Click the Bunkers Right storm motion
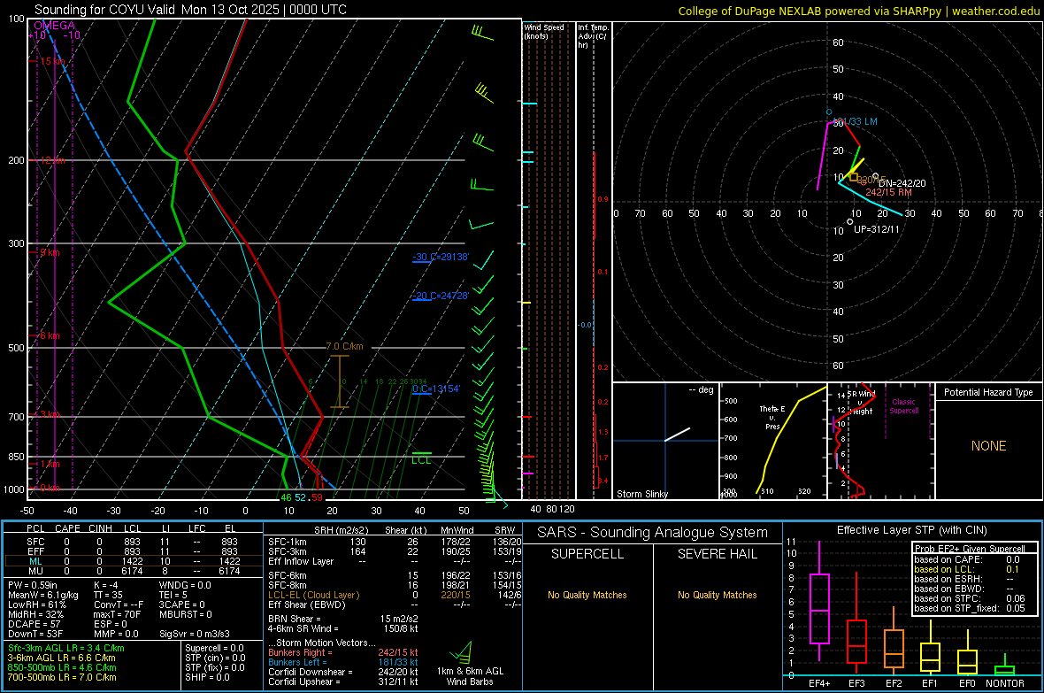The height and width of the screenshot is (693, 1044). click(x=343, y=652)
